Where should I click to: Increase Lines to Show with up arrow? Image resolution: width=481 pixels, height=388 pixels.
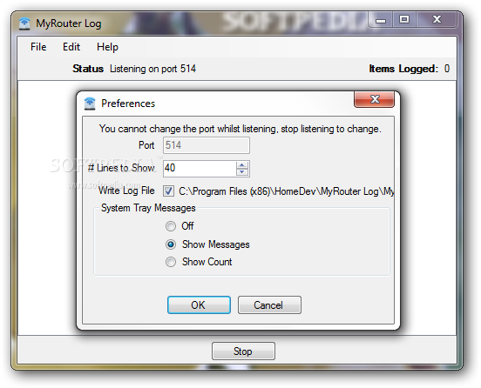242,164
